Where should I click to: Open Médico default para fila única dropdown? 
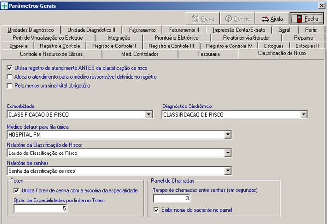[x=228, y=135]
